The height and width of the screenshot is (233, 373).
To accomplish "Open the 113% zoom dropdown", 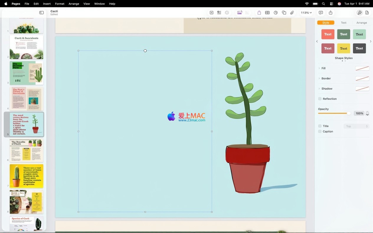I will 306,13.
